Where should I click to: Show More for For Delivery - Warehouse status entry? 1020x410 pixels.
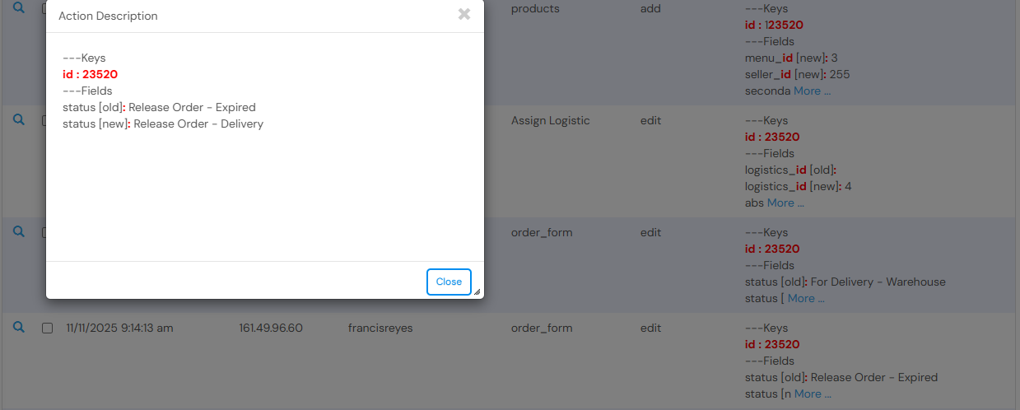806,298
